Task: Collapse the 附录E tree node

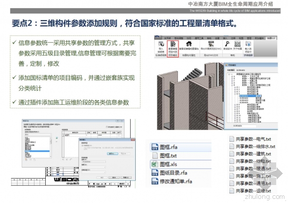Action: (x=232, y=85)
